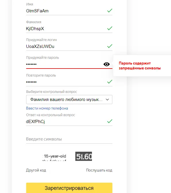Toggle password visibility eye icon
The image size is (171, 193).
pyautogui.click(x=107, y=64)
